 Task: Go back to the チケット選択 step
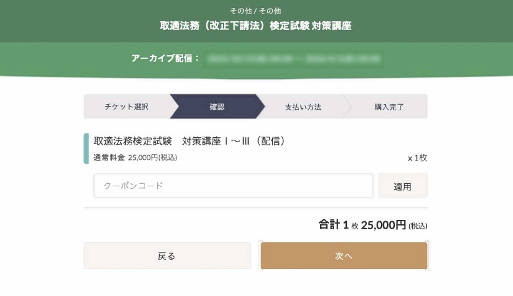coord(126,107)
